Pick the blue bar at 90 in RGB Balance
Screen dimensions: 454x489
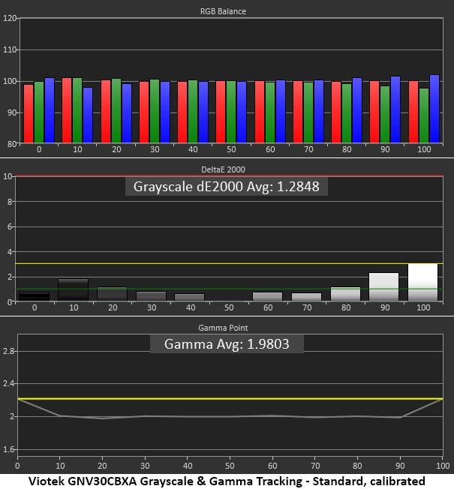coord(395,109)
